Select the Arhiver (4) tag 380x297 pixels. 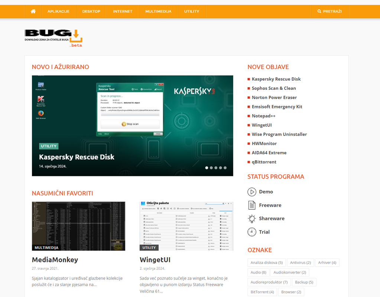tap(327, 262)
